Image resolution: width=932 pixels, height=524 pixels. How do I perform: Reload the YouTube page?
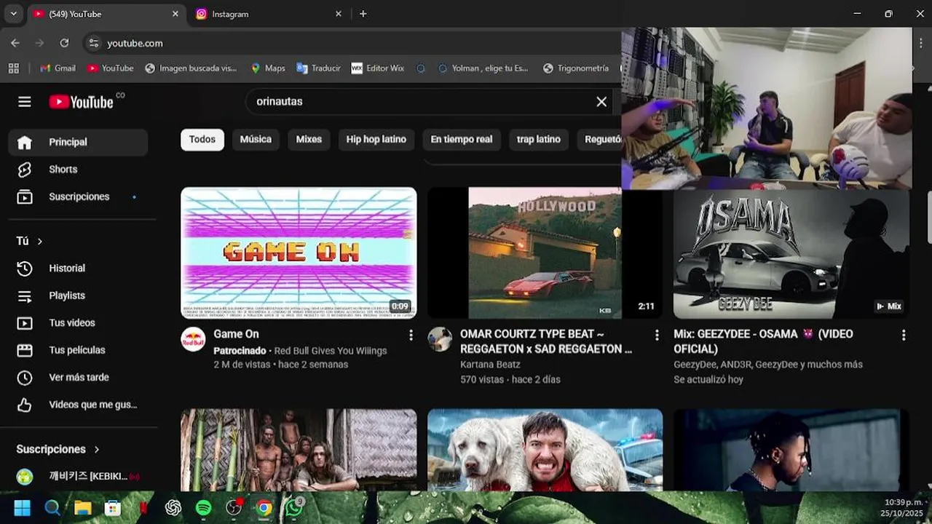click(64, 43)
